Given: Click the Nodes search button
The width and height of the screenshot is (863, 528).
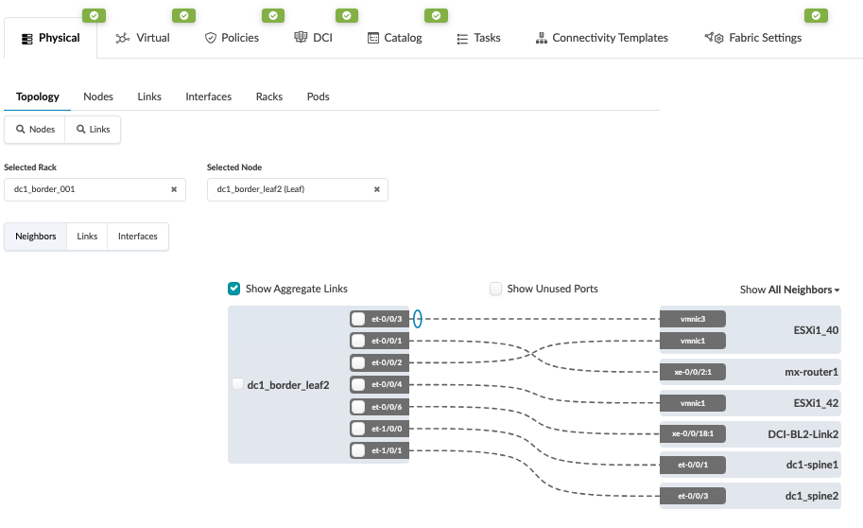Looking at the screenshot, I should tap(35, 130).
